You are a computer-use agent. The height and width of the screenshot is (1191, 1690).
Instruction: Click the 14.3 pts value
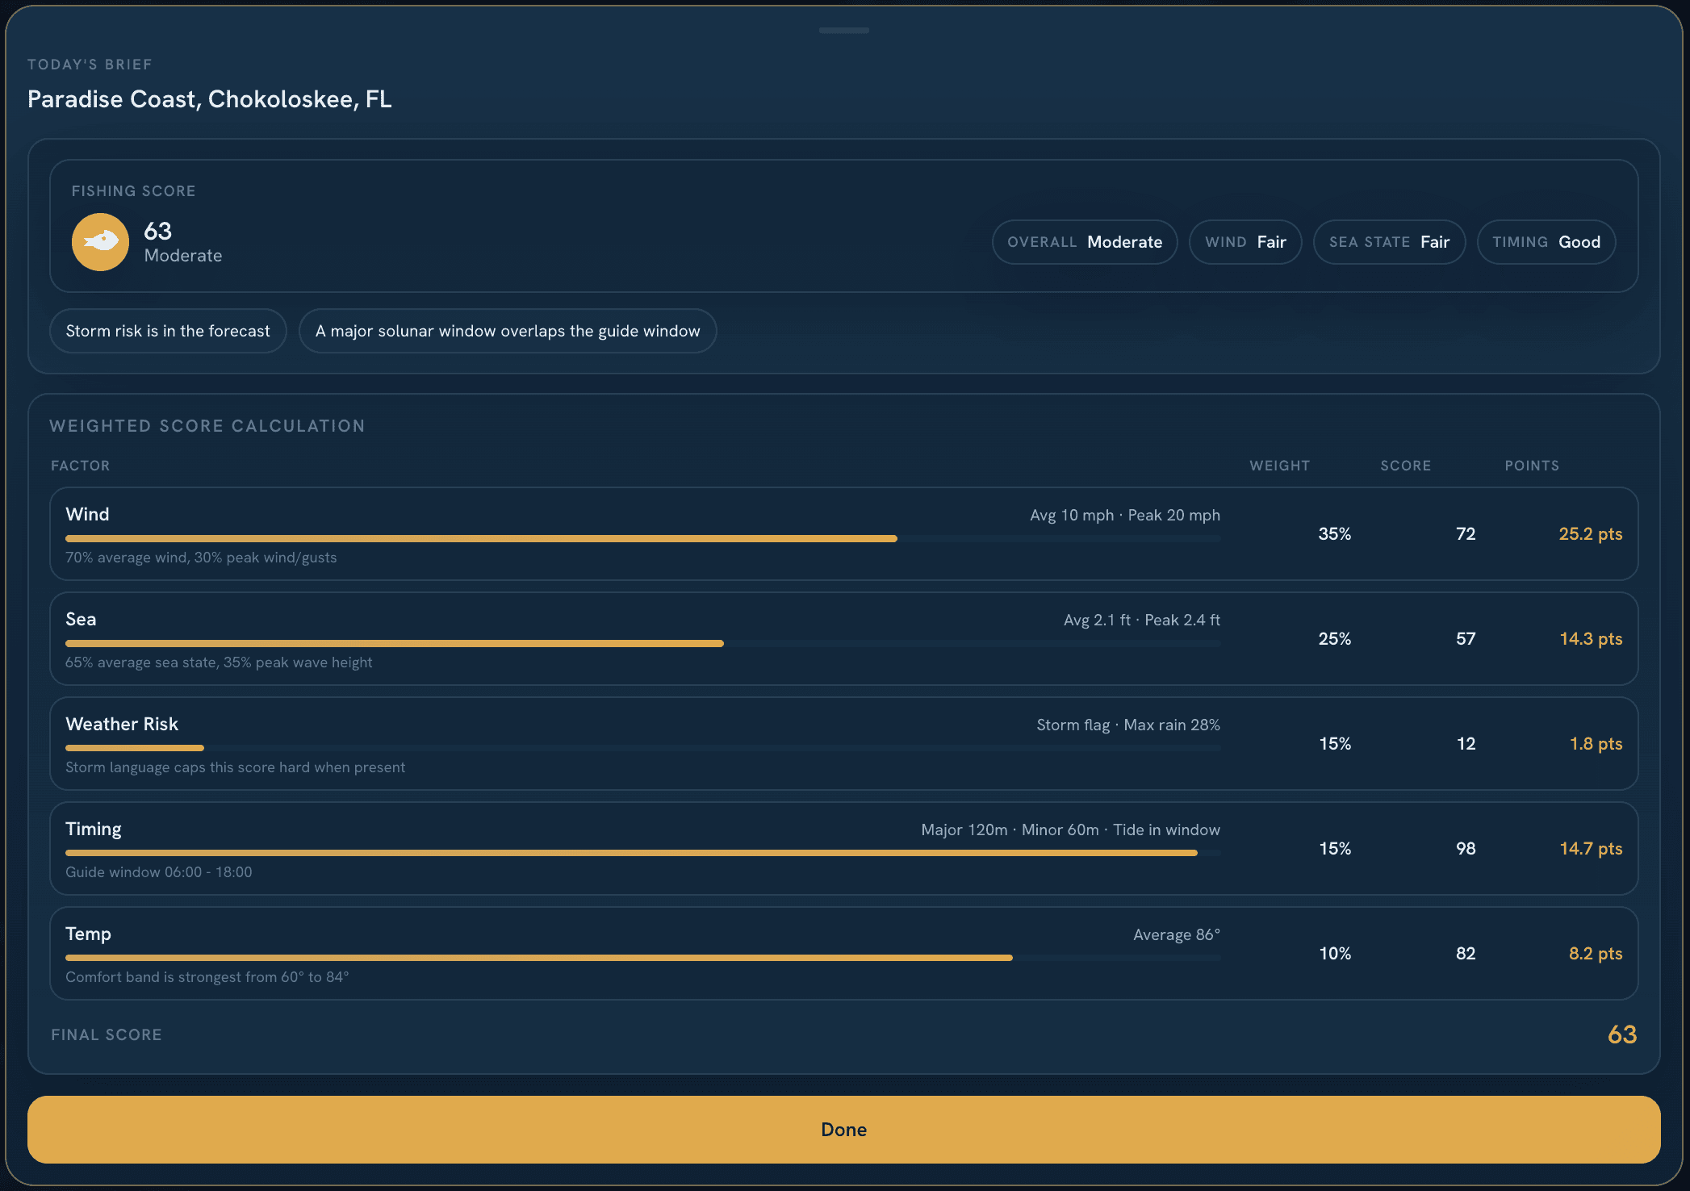(1591, 638)
